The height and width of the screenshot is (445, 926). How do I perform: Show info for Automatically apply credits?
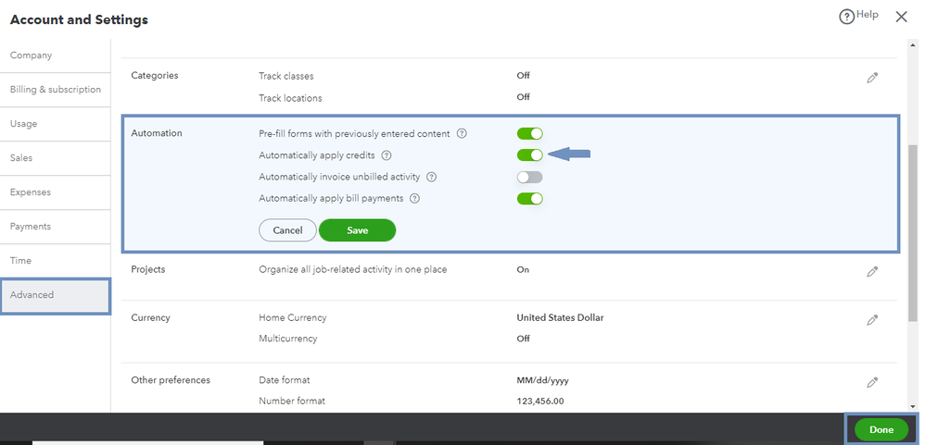coord(387,155)
